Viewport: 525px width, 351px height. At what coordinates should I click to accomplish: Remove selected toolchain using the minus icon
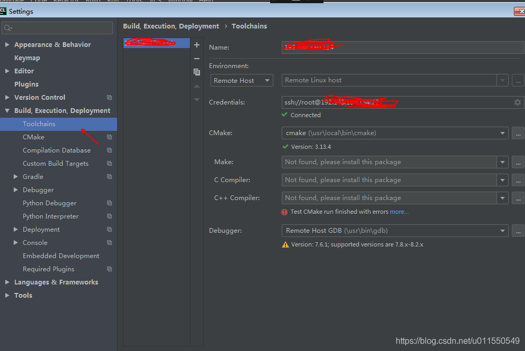pos(197,58)
